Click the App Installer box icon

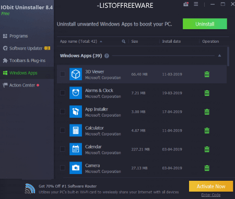pos(76,111)
